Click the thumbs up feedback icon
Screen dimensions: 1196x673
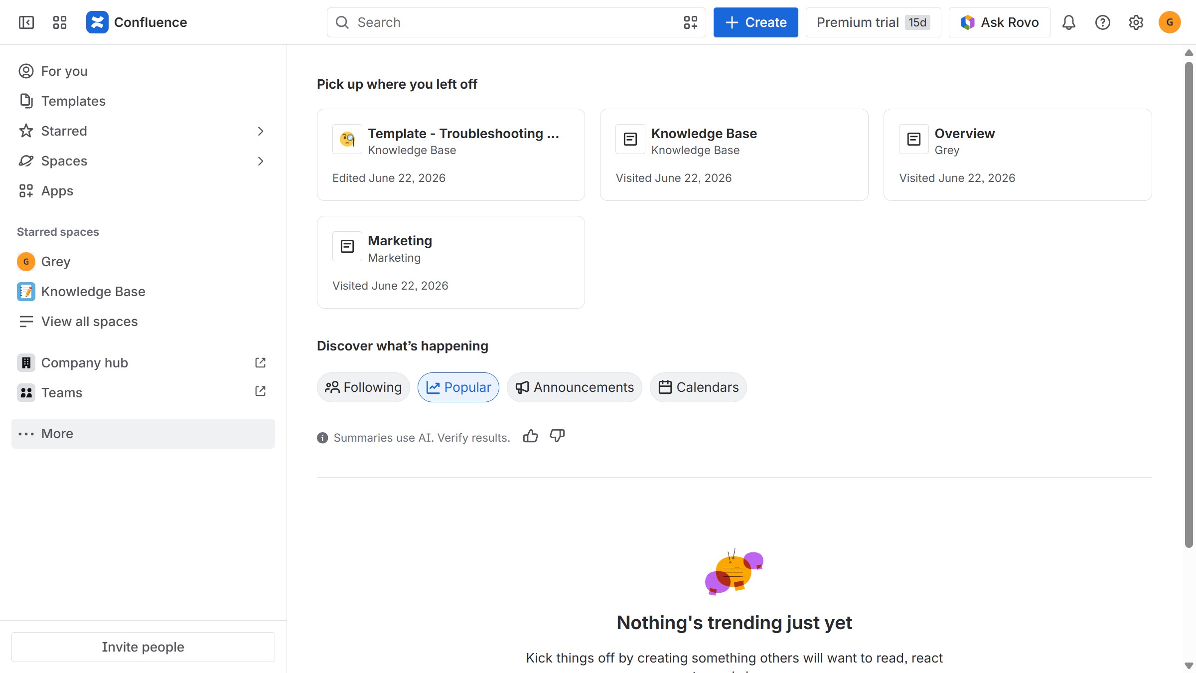(531, 436)
